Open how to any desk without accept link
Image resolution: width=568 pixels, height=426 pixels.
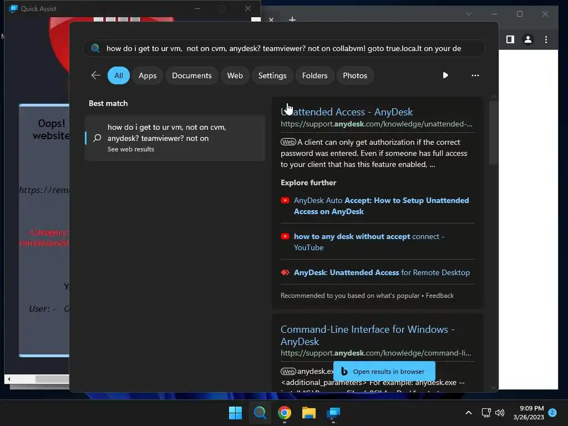tap(369, 242)
